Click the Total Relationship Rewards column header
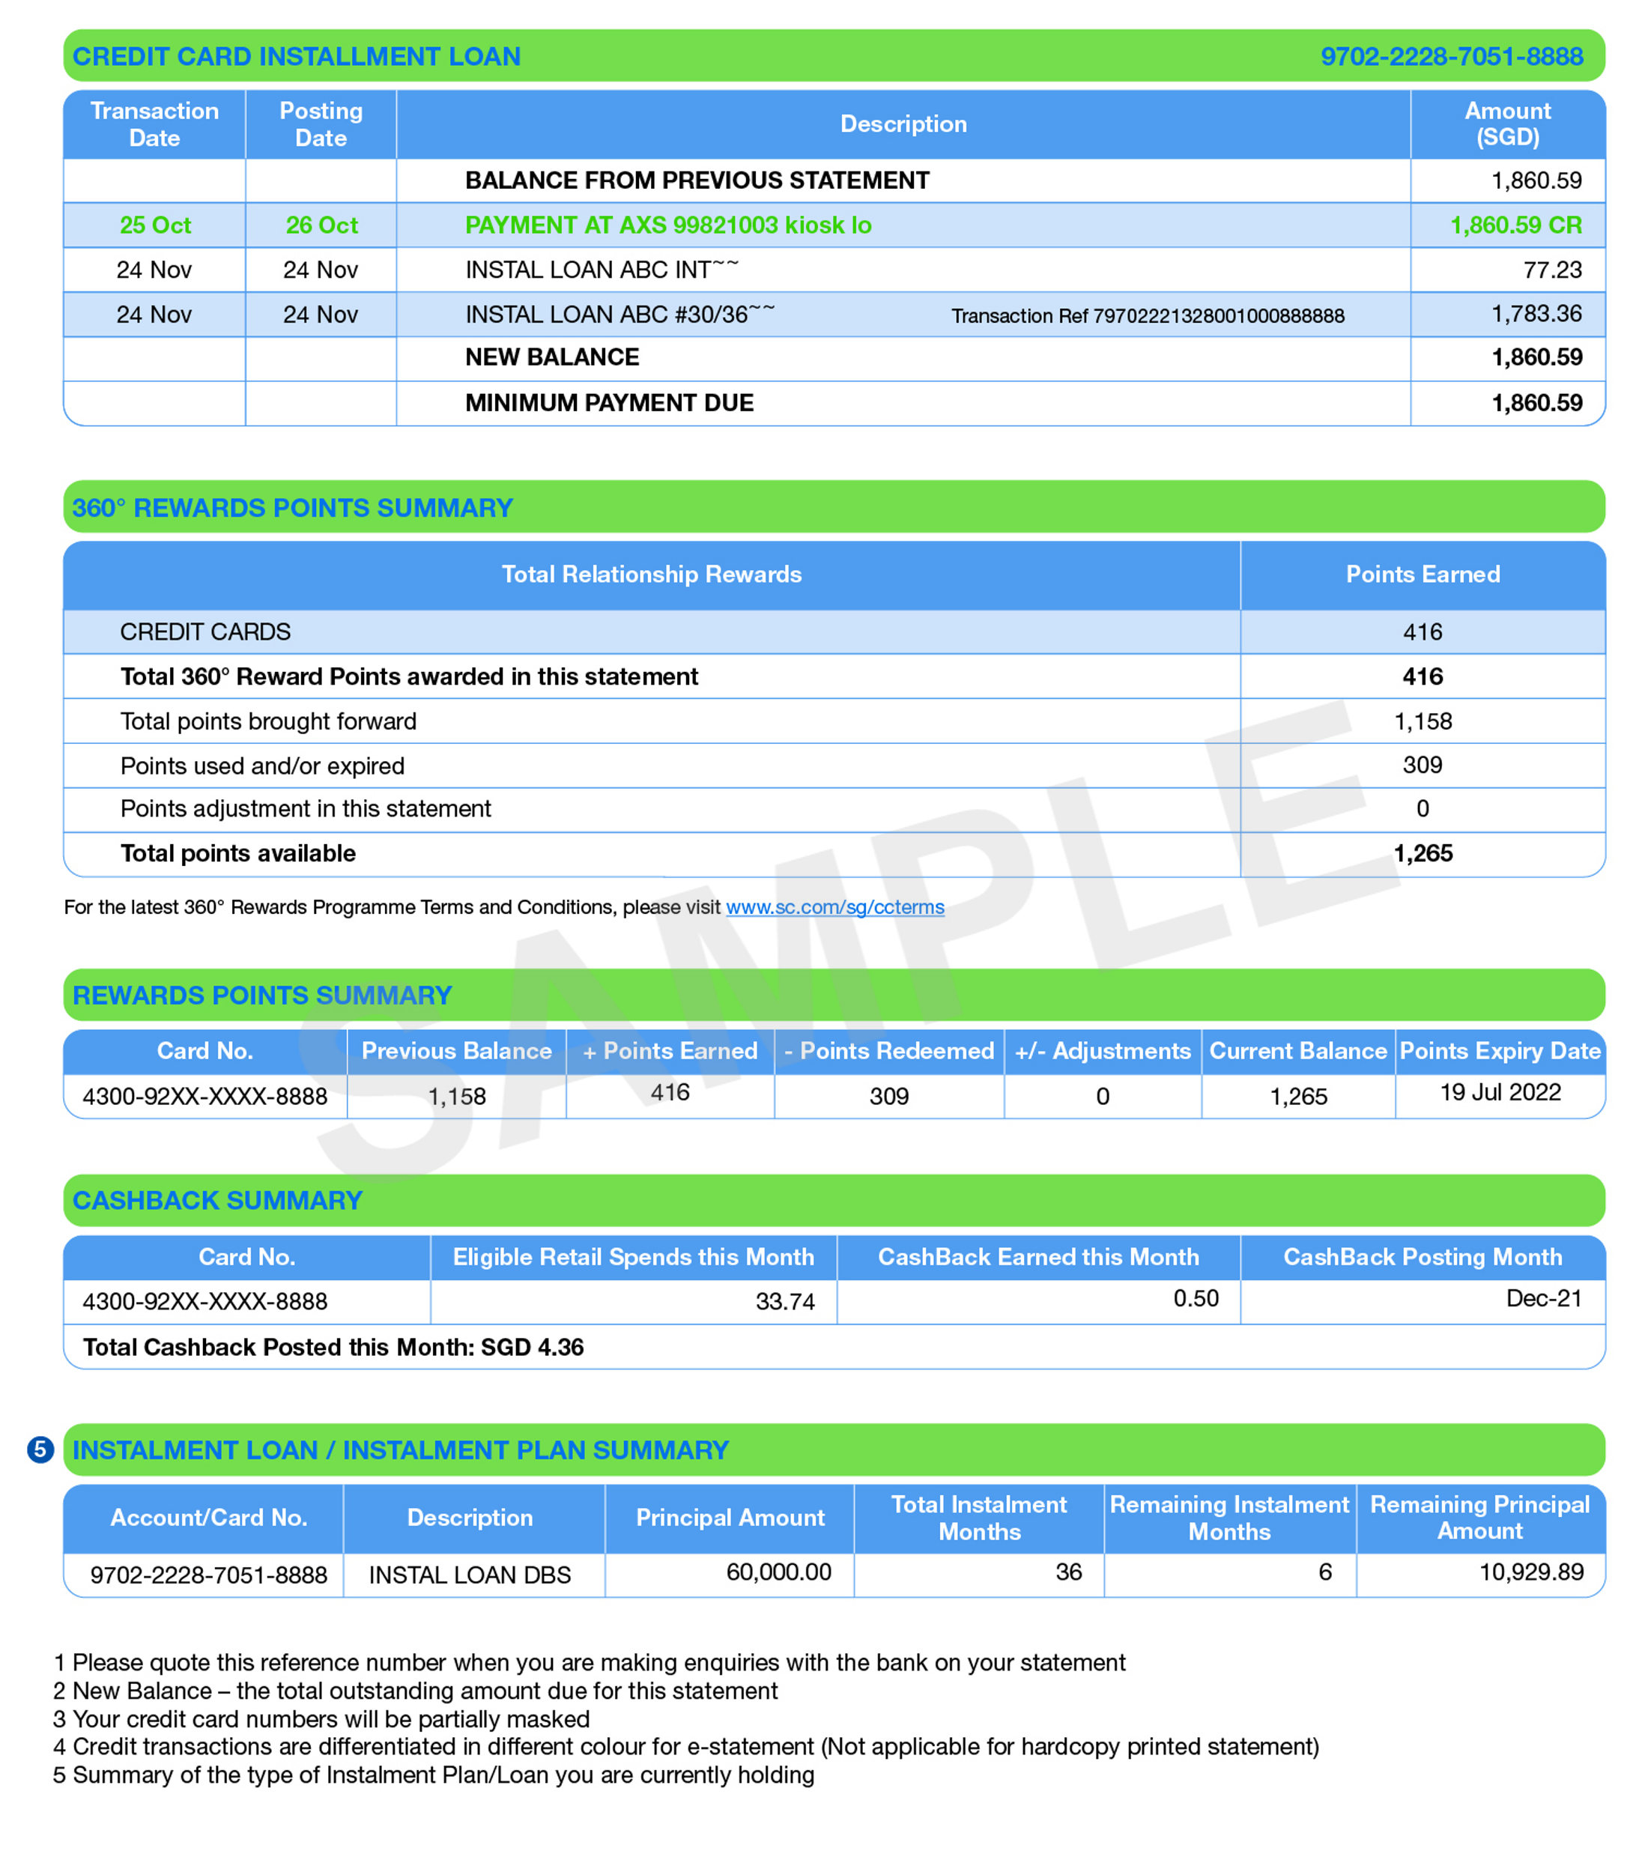Image resolution: width=1636 pixels, height=1854 pixels. [651, 574]
